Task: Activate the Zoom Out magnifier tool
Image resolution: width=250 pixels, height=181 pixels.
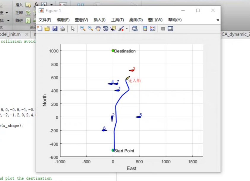Action: 90,28
